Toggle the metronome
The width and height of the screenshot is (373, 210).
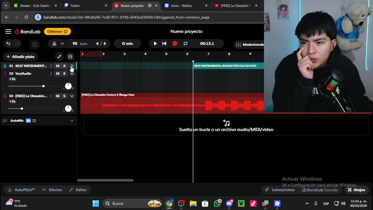coord(54,44)
